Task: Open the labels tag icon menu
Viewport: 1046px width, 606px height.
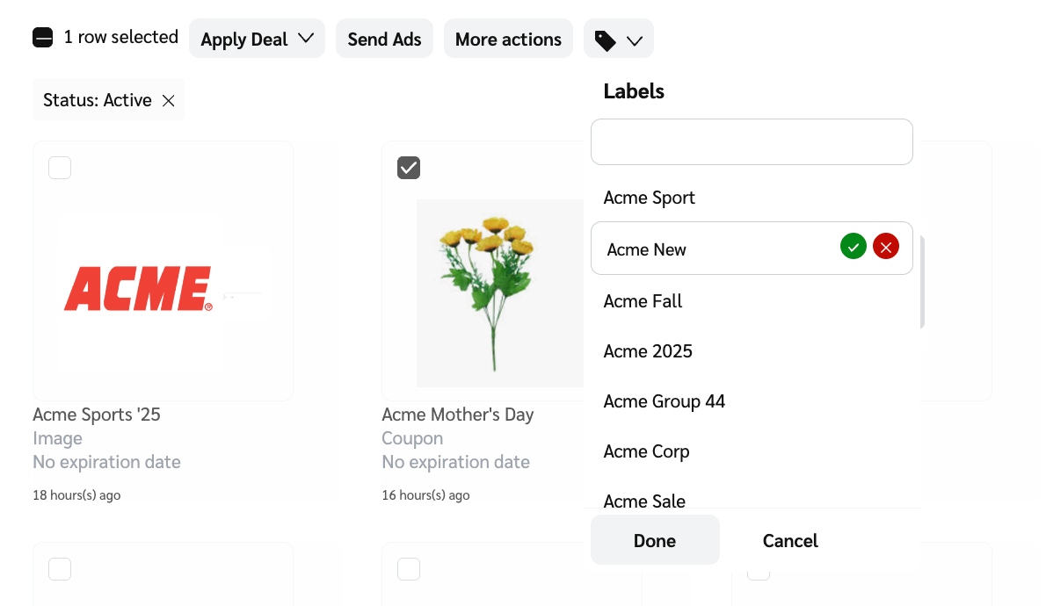Action: coord(606,40)
